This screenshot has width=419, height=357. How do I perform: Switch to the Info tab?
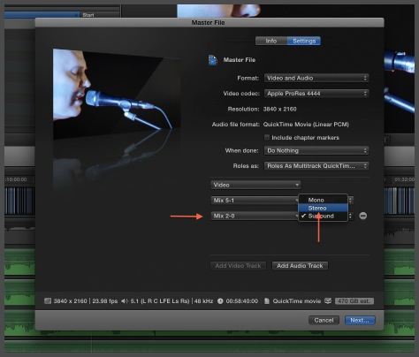coord(271,41)
